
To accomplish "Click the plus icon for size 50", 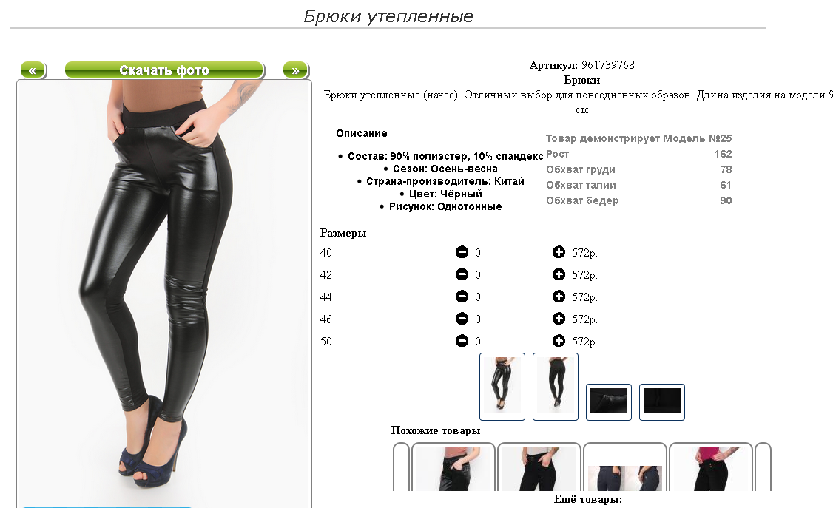I will [559, 341].
